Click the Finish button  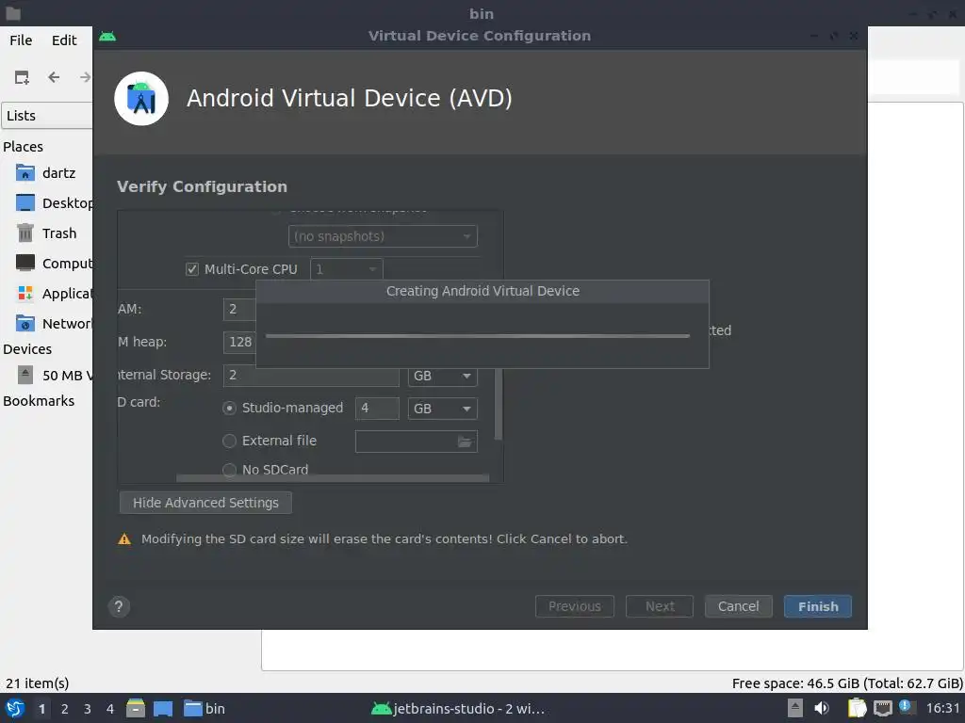818,607
